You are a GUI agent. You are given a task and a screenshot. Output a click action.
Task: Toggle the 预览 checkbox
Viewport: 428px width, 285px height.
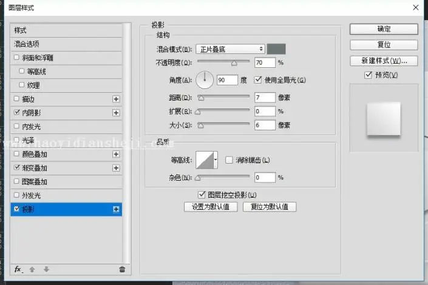click(x=368, y=75)
